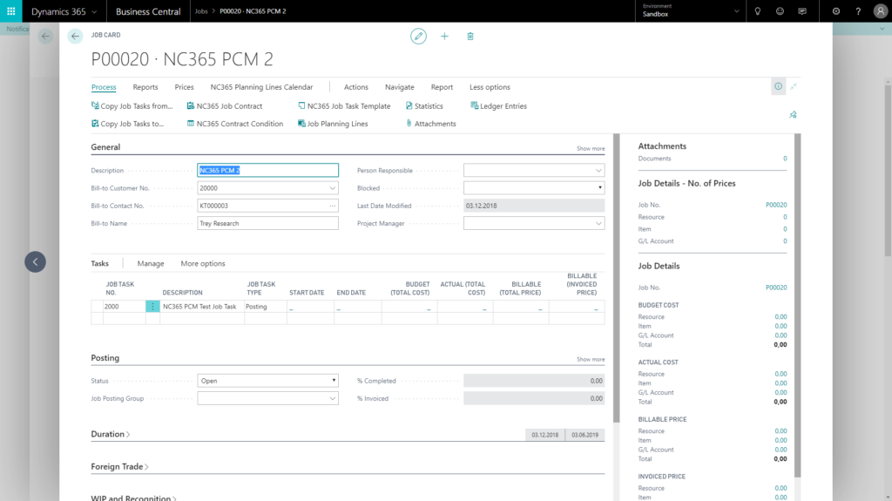Screen dimensions: 892x501
Task: Click Documents count in Attachments
Action: pyautogui.click(x=785, y=159)
